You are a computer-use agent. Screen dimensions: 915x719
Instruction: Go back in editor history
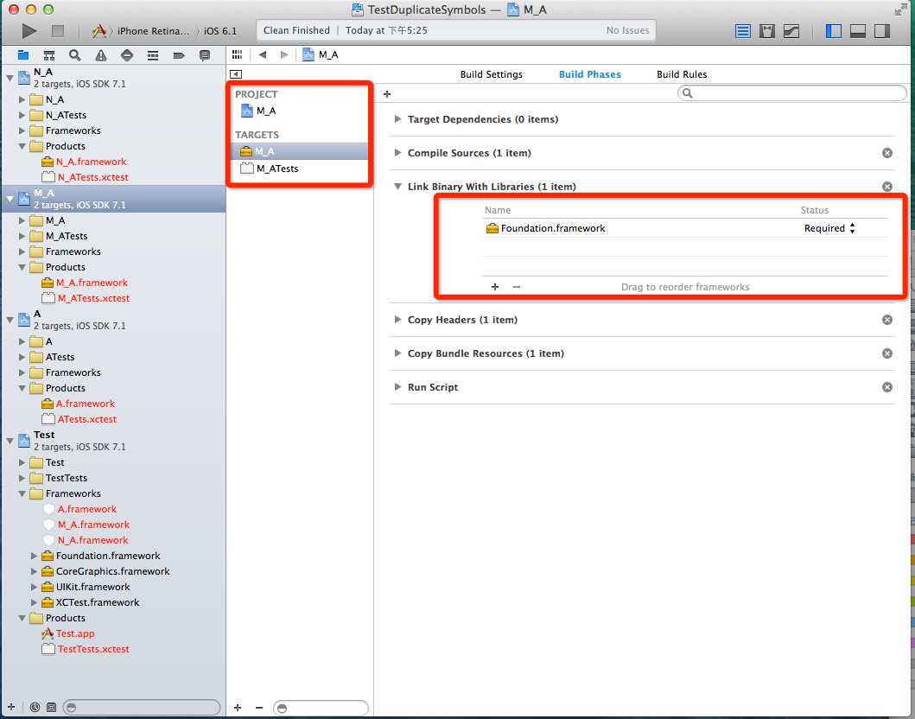[263, 54]
